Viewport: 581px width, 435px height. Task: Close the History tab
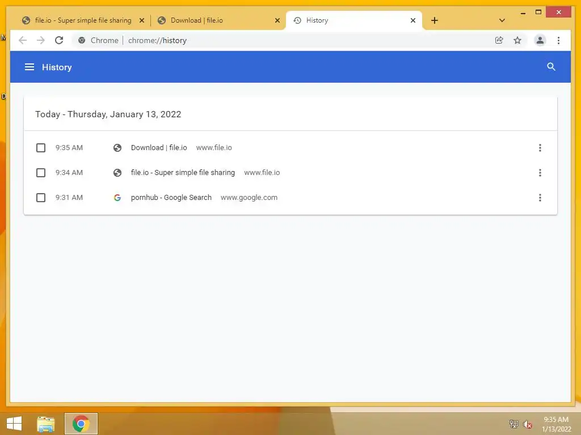click(x=413, y=20)
